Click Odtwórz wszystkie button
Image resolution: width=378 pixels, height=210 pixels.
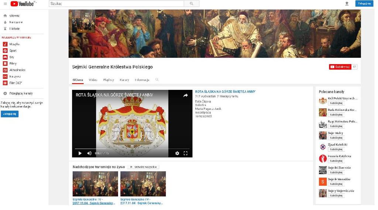(144, 167)
